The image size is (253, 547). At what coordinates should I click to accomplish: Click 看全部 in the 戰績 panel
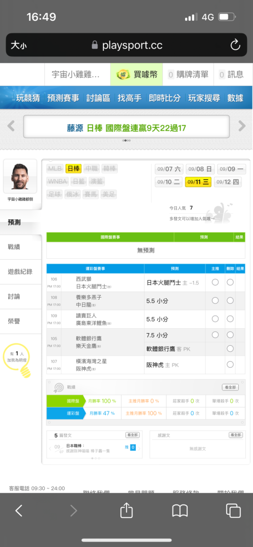coord(231,387)
